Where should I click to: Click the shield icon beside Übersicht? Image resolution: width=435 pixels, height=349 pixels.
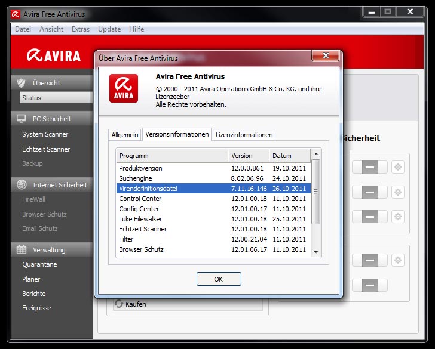coord(22,83)
